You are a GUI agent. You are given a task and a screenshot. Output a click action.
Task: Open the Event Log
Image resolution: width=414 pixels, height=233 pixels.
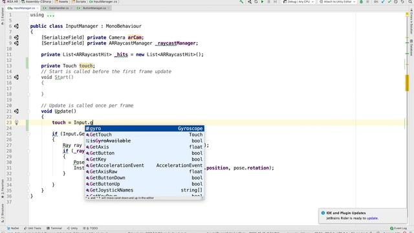(398, 228)
